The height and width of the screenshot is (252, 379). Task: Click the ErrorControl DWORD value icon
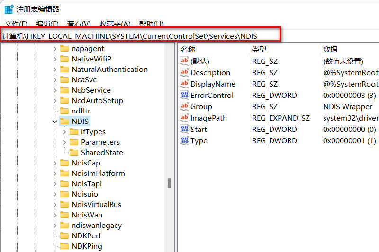(x=184, y=95)
